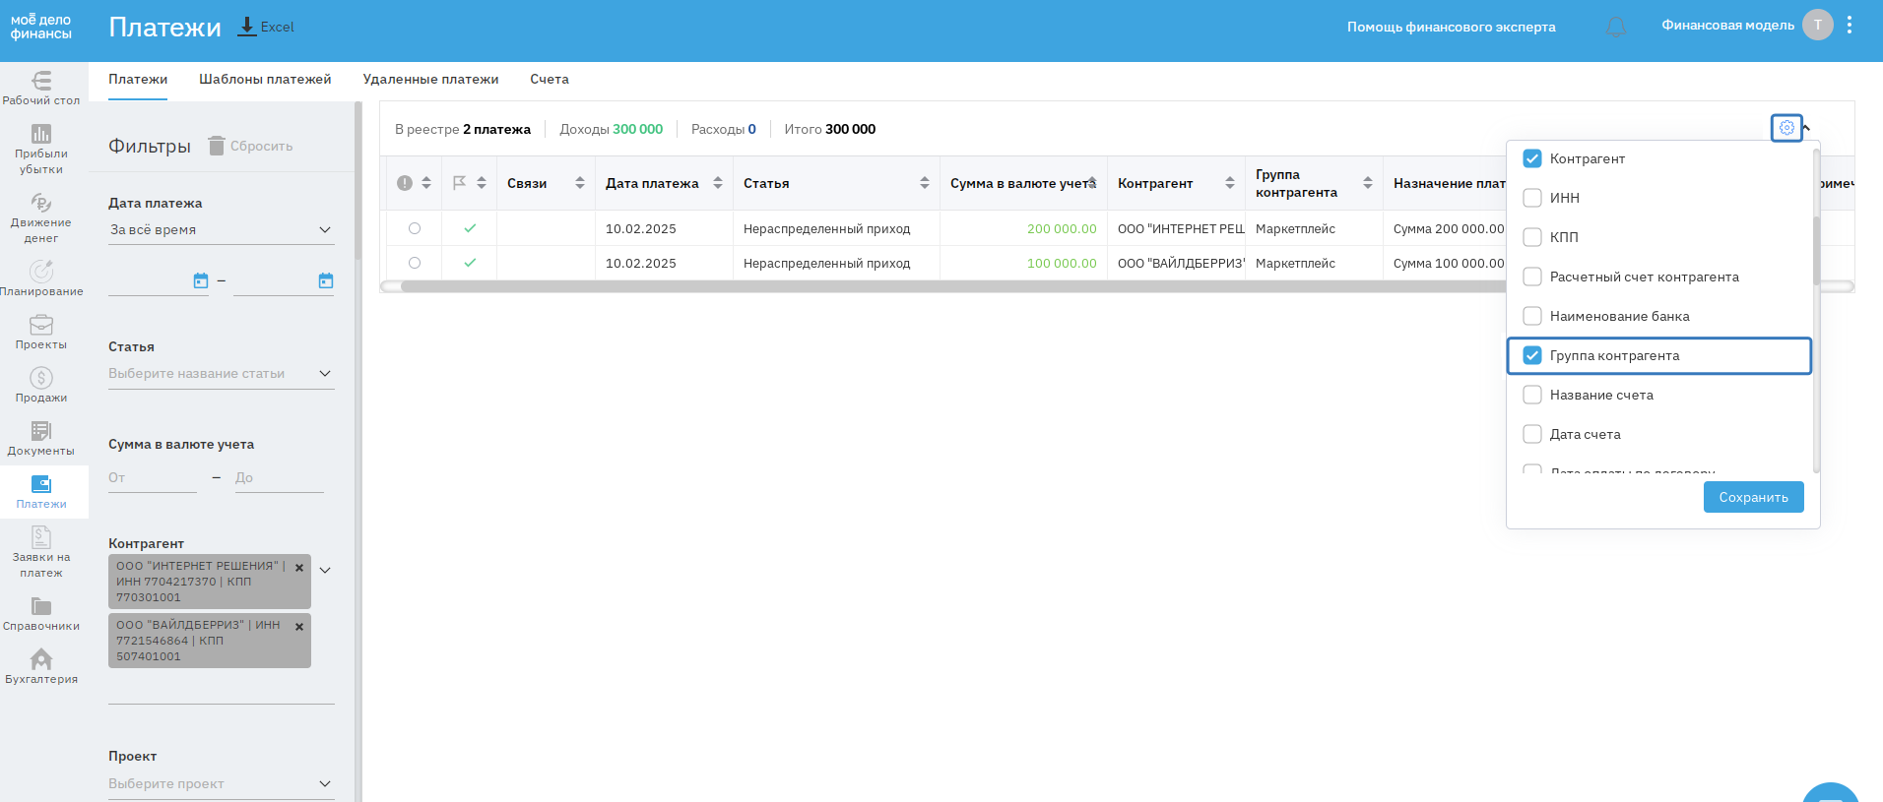Select radio button for 200 000.00 payment
1883x802 pixels.
point(415,228)
